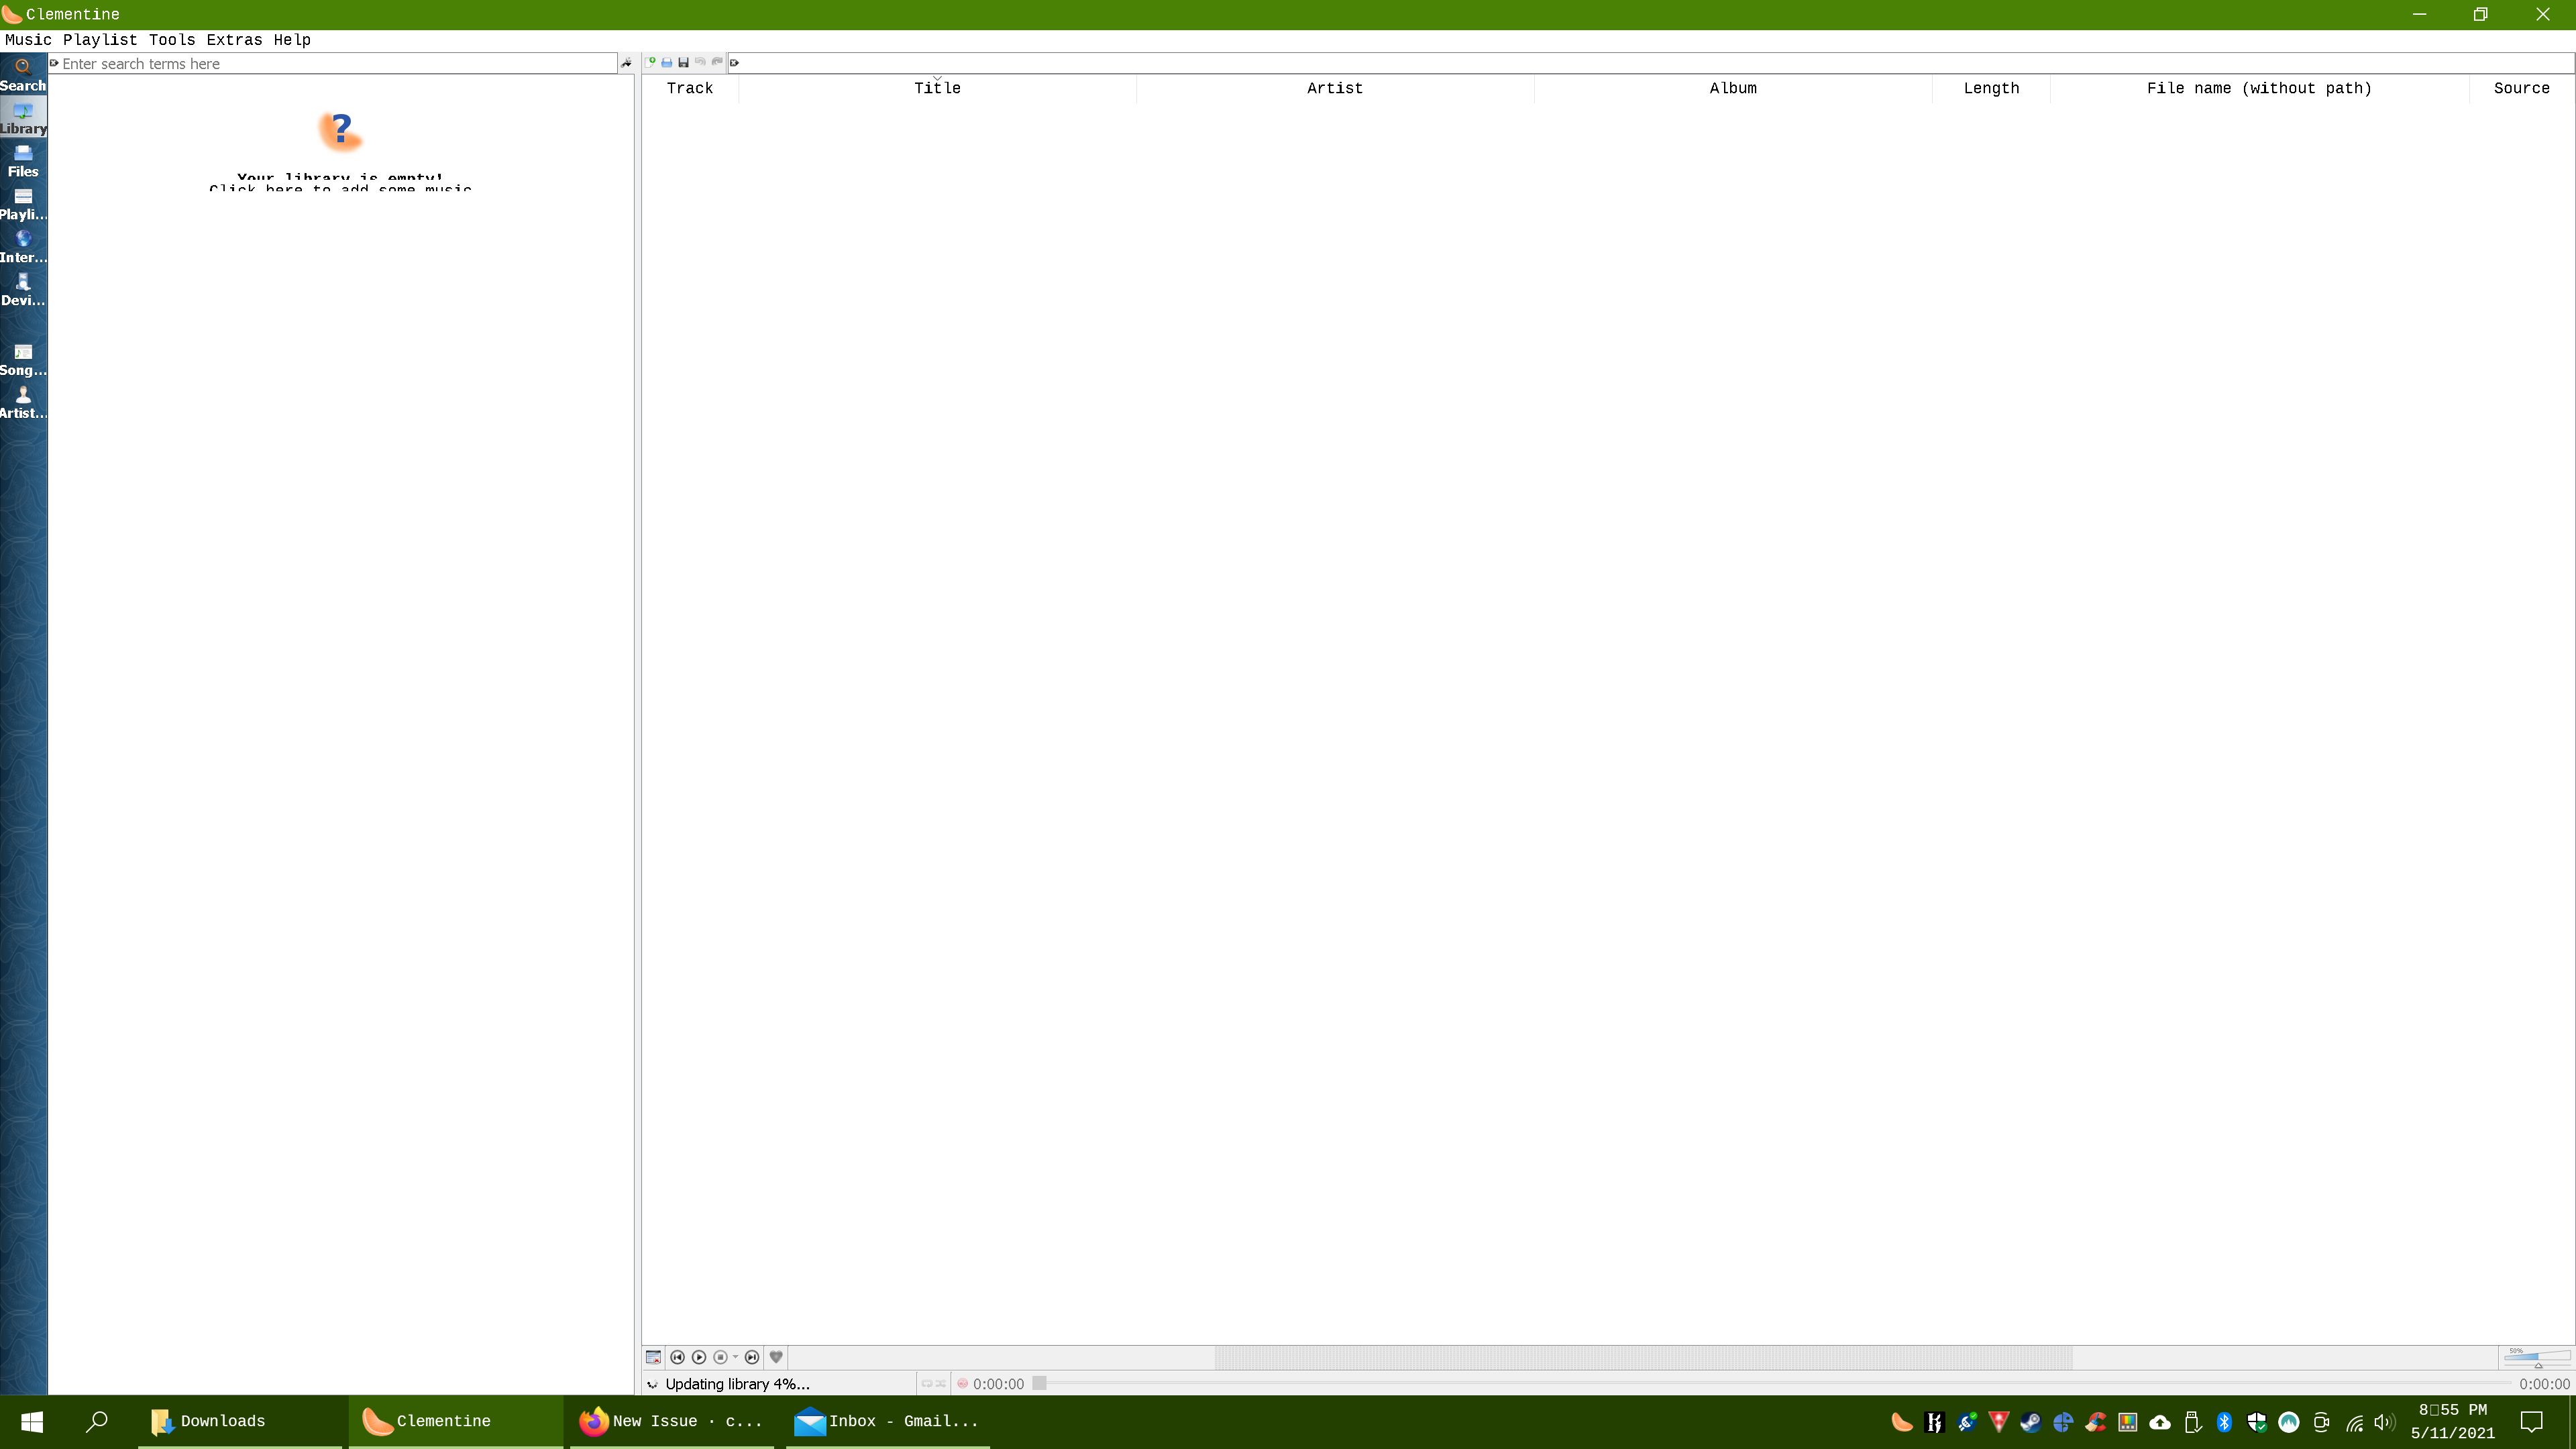Show the Song info sidebar panel

tap(22, 359)
